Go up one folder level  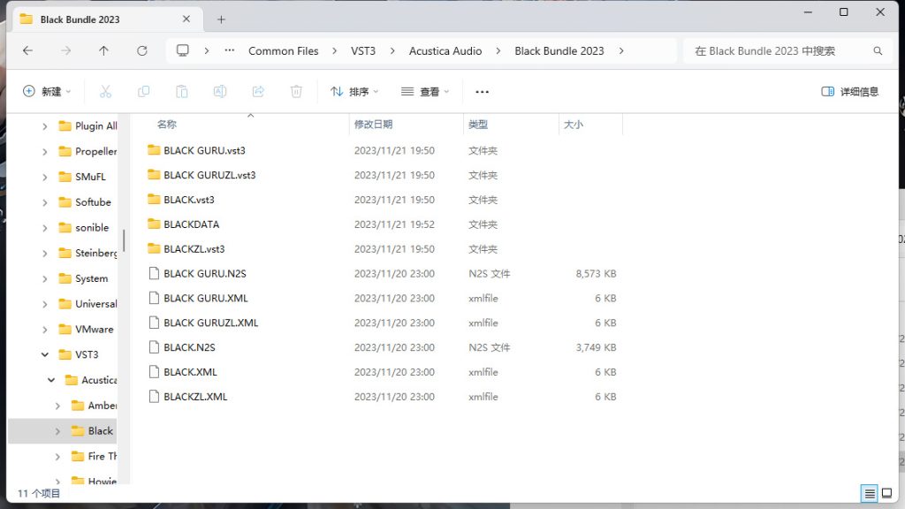tap(104, 50)
